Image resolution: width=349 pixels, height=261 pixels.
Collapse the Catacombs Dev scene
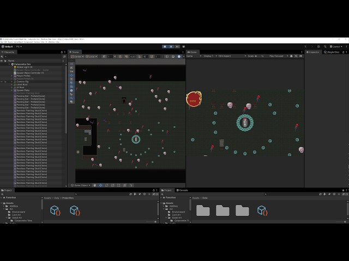(10, 64)
